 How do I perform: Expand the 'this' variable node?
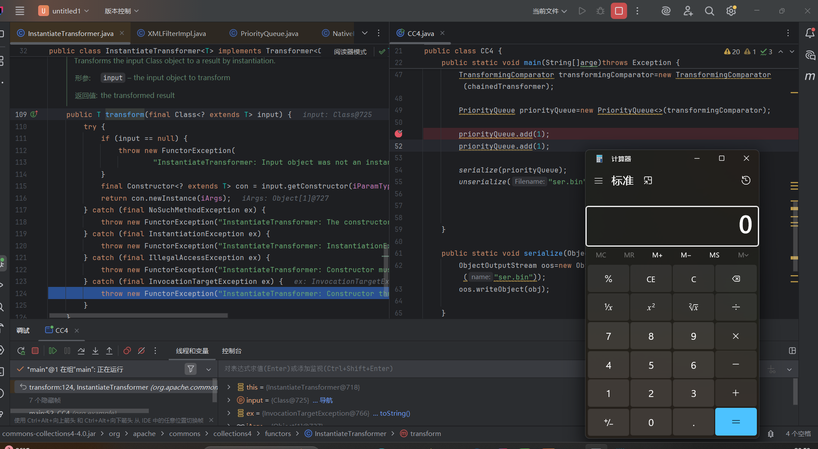click(x=229, y=387)
